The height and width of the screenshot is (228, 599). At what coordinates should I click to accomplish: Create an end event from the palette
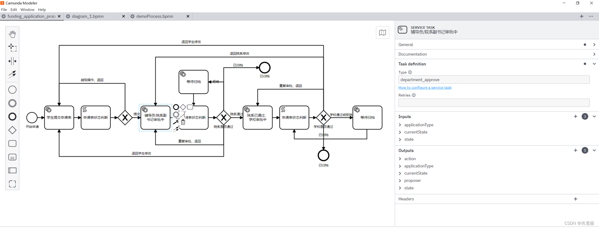click(x=12, y=117)
